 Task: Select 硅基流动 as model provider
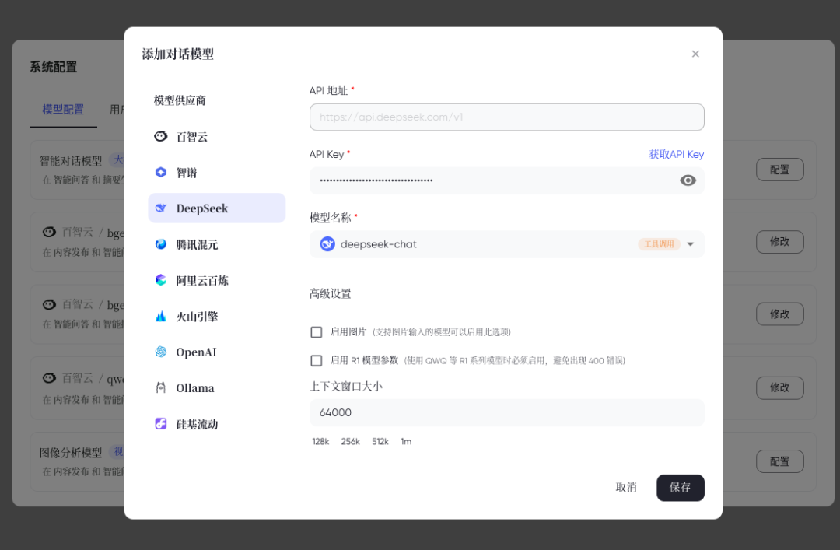[x=216, y=424]
